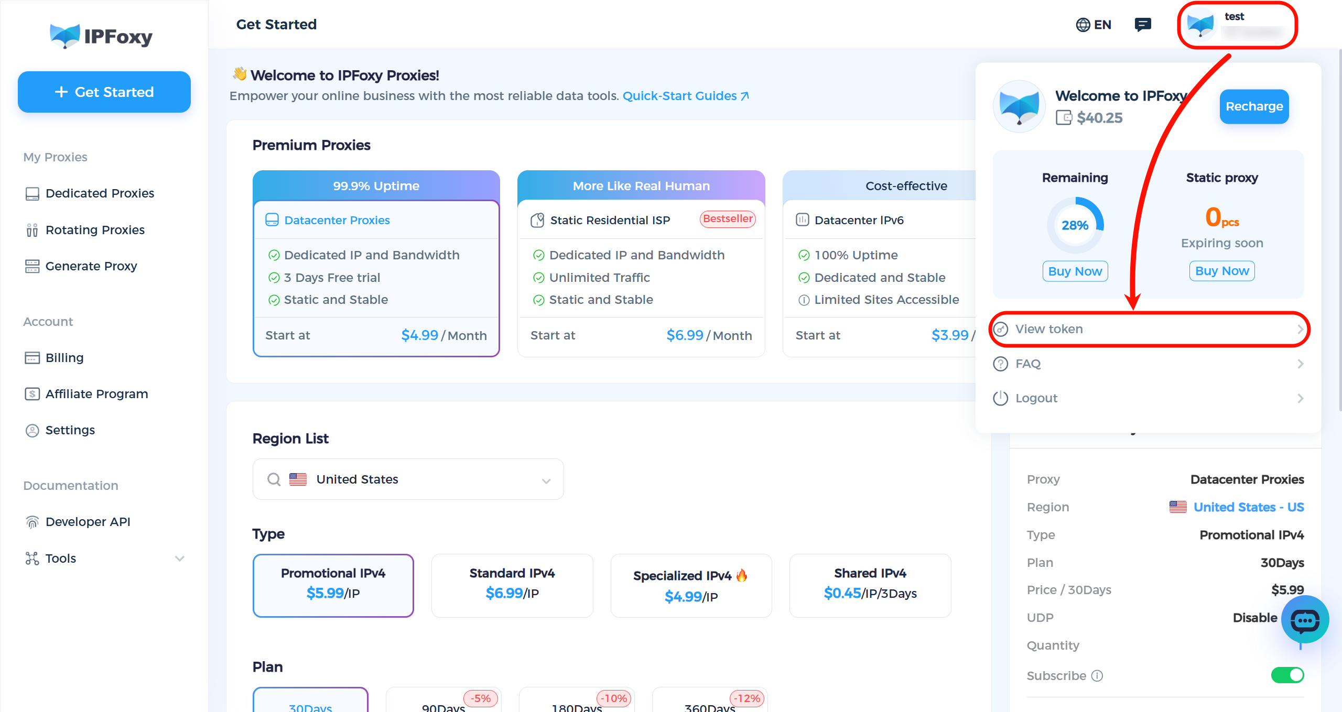Open the United States region dropdown

408,479
